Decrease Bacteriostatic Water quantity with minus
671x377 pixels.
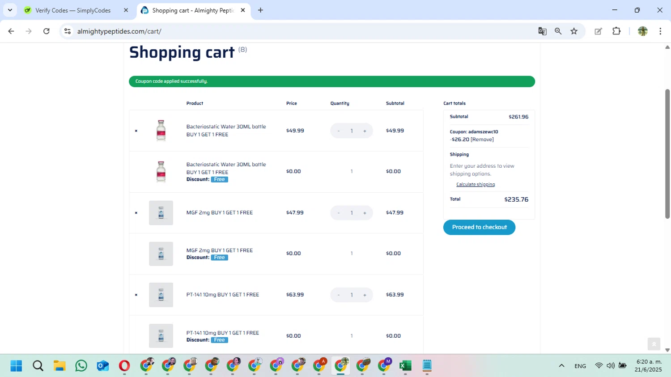339,131
